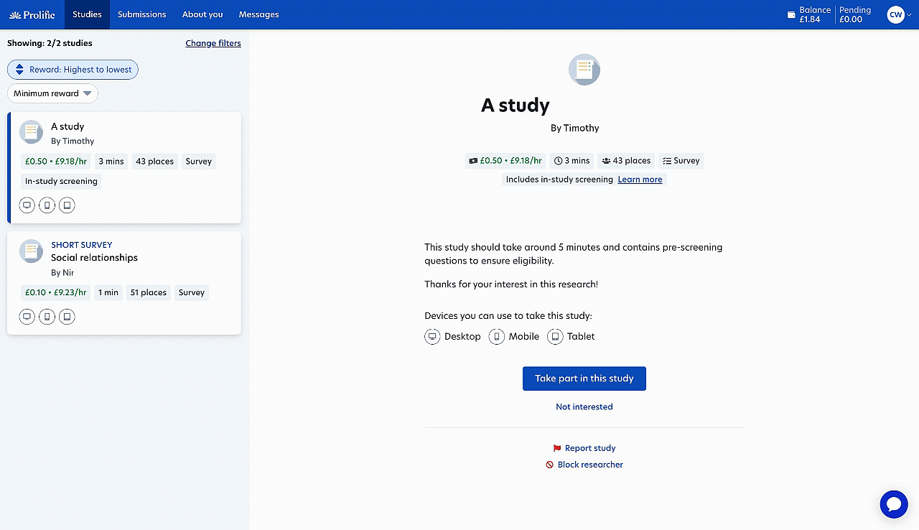Click the Social relationships card thumbnail icon
Viewport: 919px width, 530px height.
coord(32,251)
